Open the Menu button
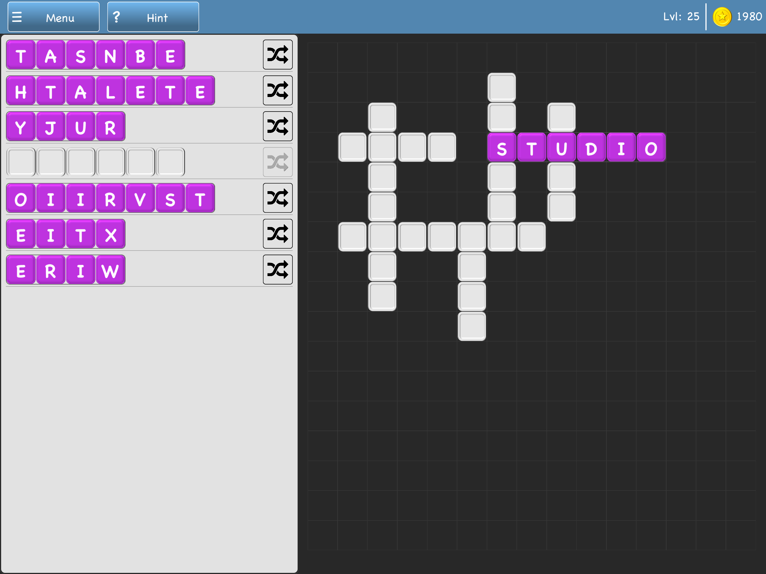This screenshot has height=574, width=766. pyautogui.click(x=54, y=17)
